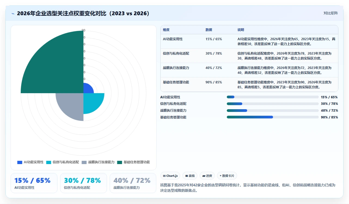Click the 信创与私有化适配 legend label
Viewport: 349px width, 204px height.
(66, 162)
